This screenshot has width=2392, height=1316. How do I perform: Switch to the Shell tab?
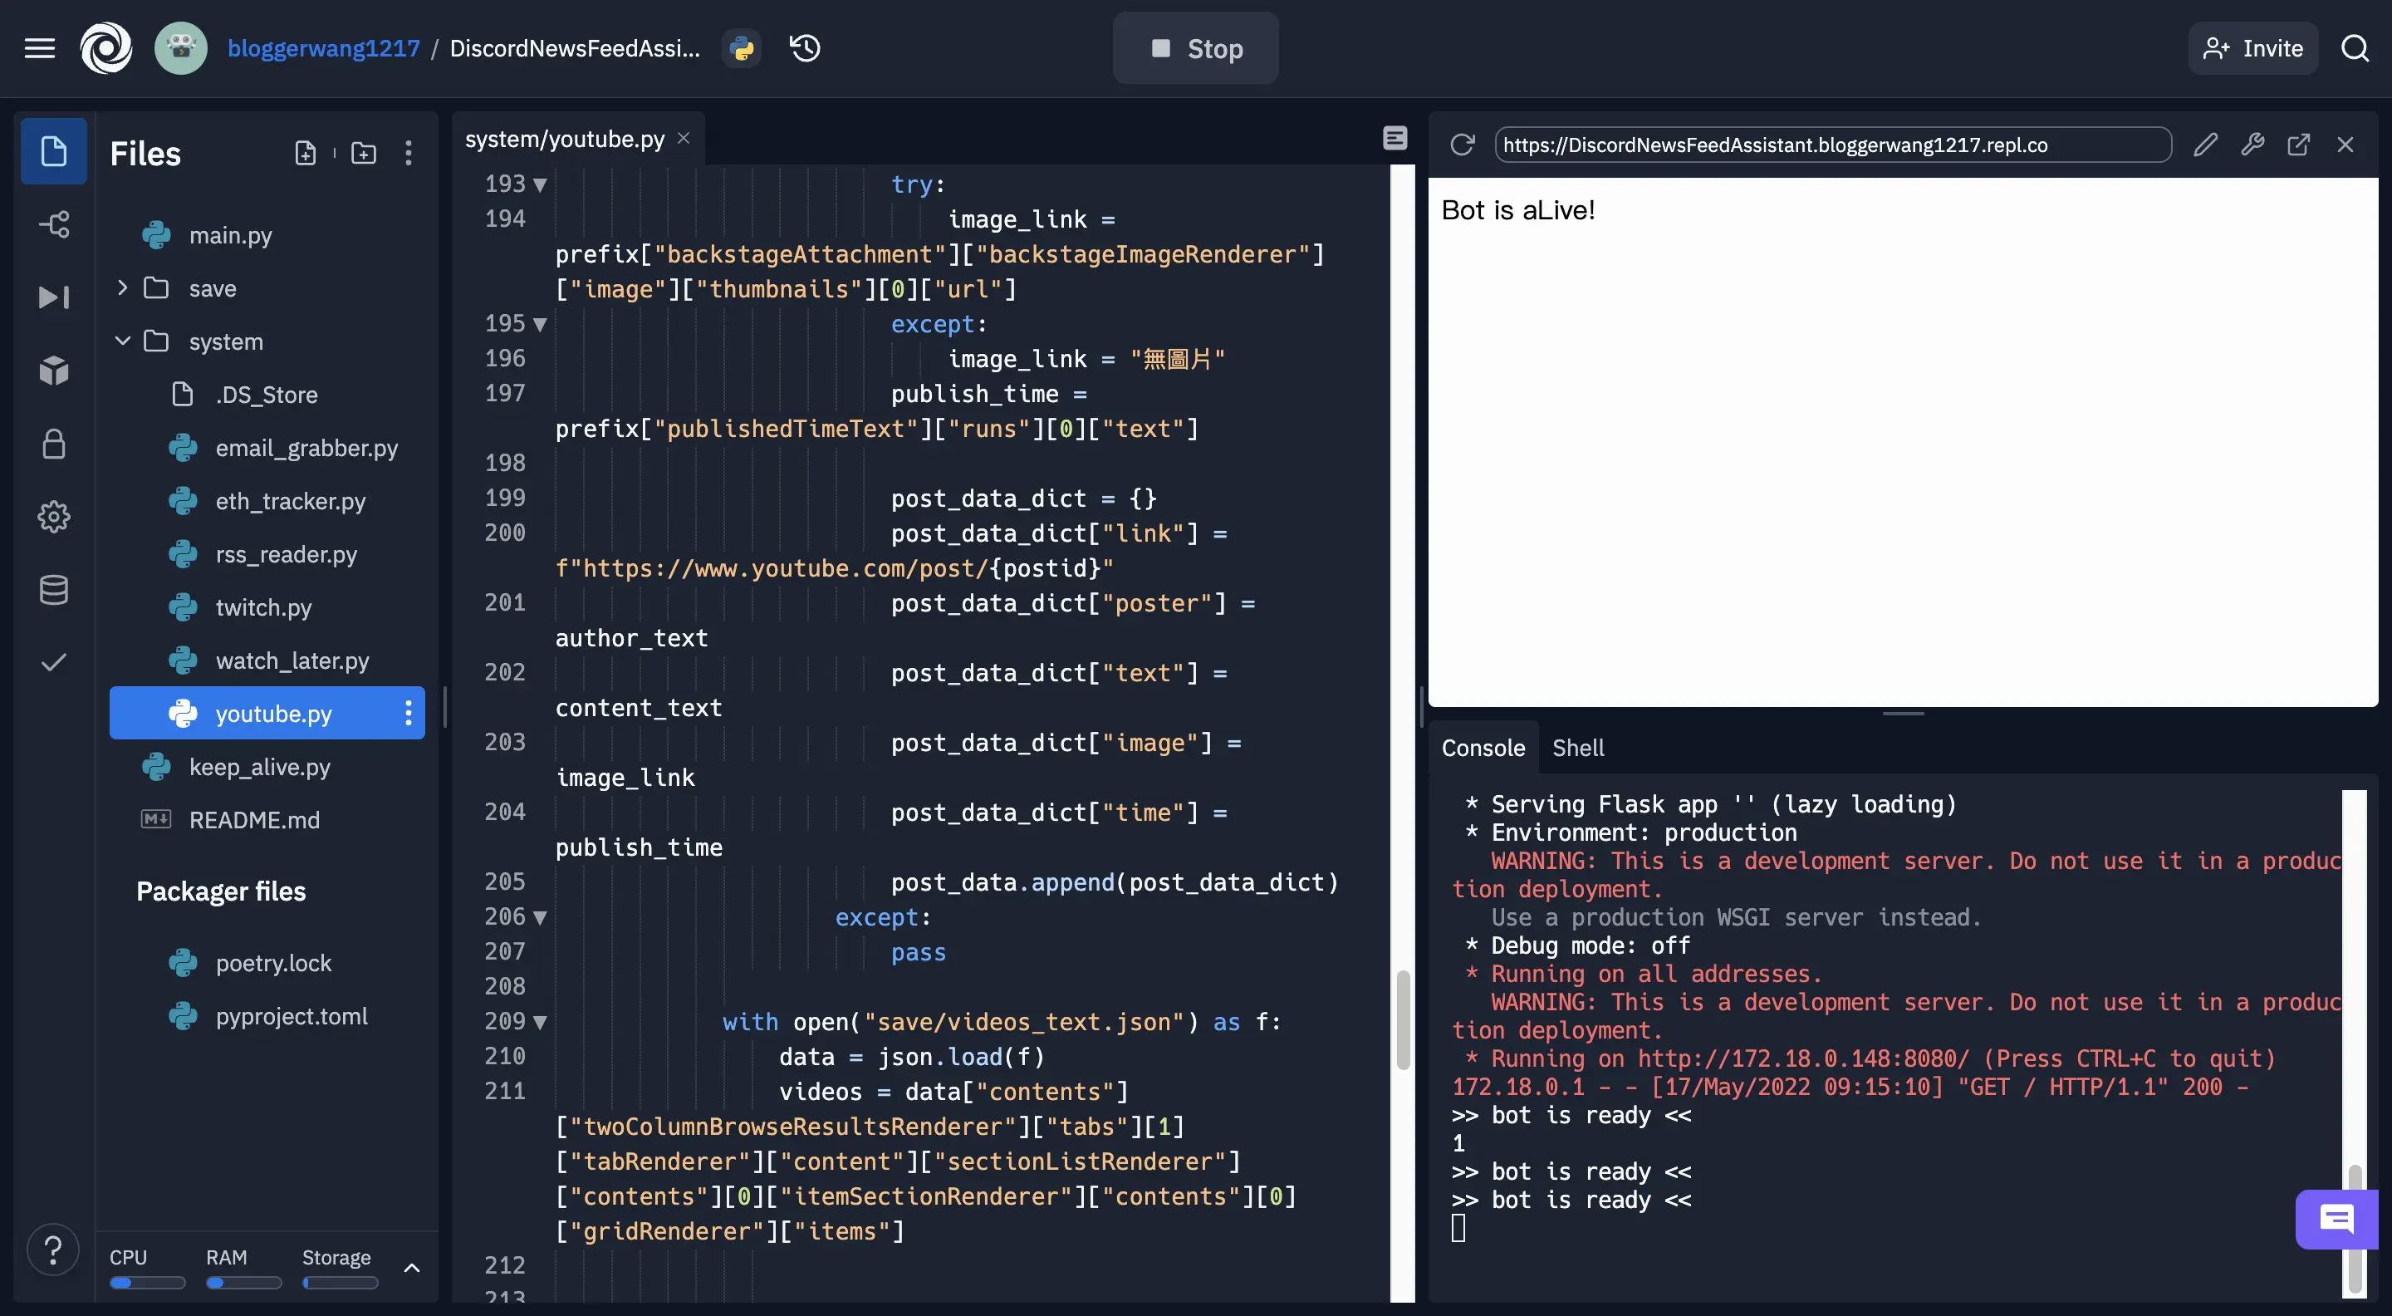pyautogui.click(x=1578, y=748)
